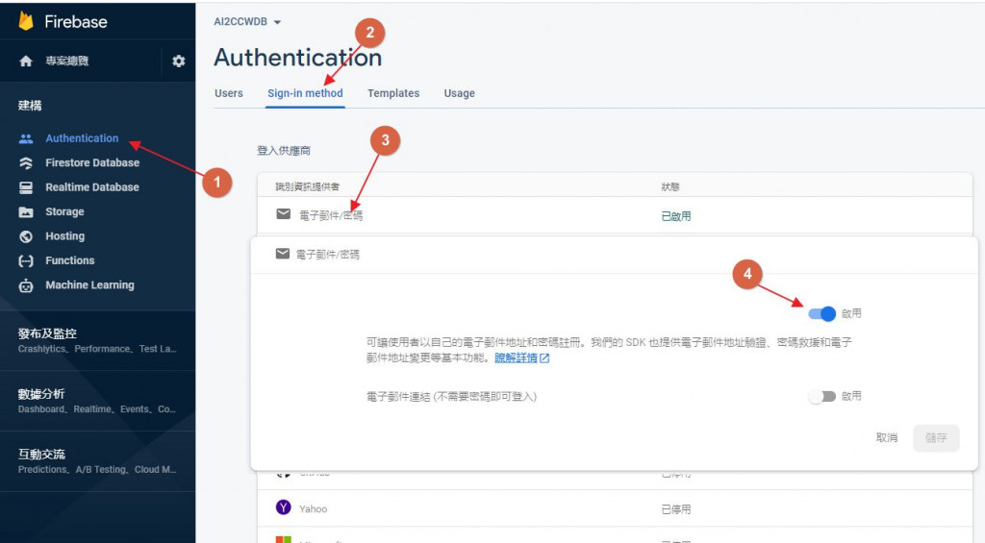Open project overview home icon
This screenshot has height=543, width=985.
(26, 61)
